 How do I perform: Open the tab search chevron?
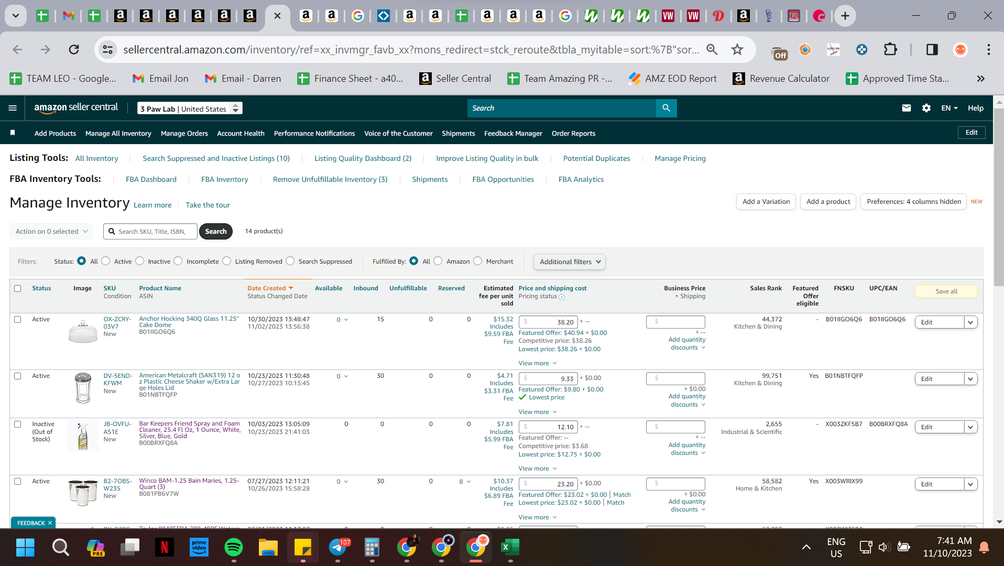tap(16, 16)
